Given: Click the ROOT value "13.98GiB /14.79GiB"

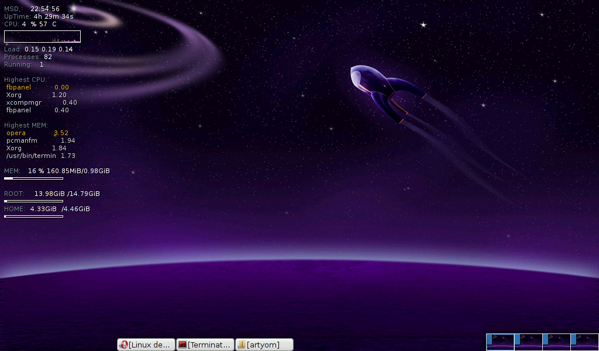Looking at the screenshot, I should point(67,194).
